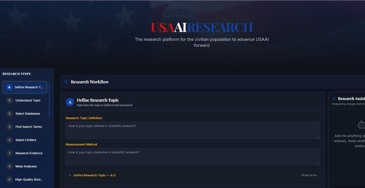Click the Understand Topic sidebar item
Viewport: 365px width, 188px height.
[27, 100]
